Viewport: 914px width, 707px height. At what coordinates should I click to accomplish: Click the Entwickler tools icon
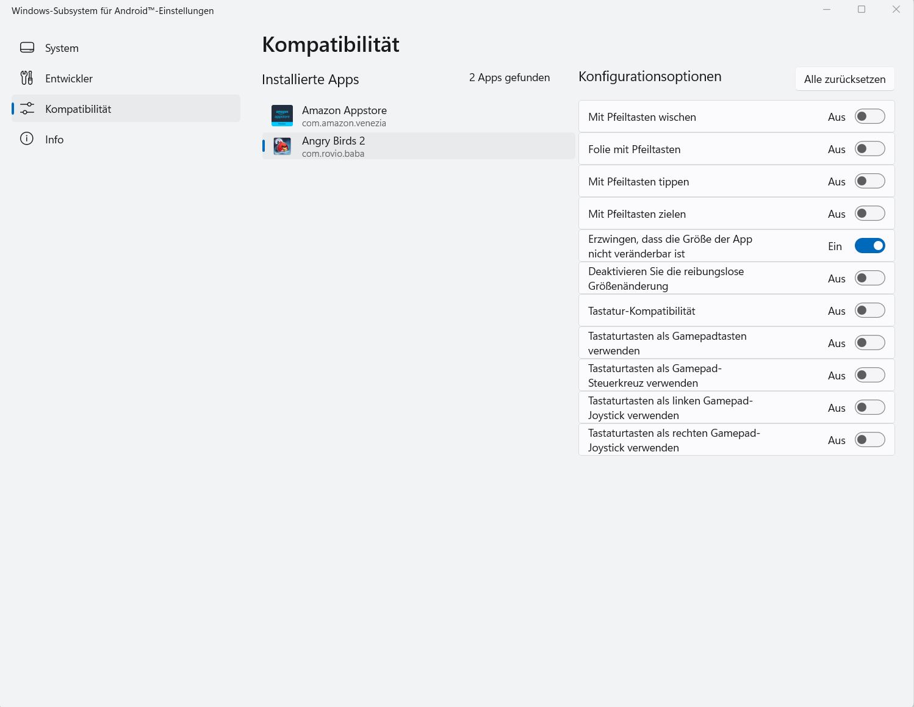tap(27, 78)
